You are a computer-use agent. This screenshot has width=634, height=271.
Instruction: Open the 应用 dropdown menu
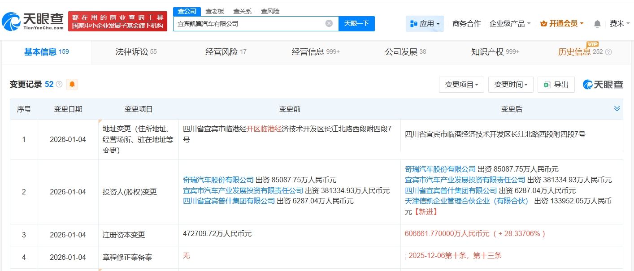425,23
